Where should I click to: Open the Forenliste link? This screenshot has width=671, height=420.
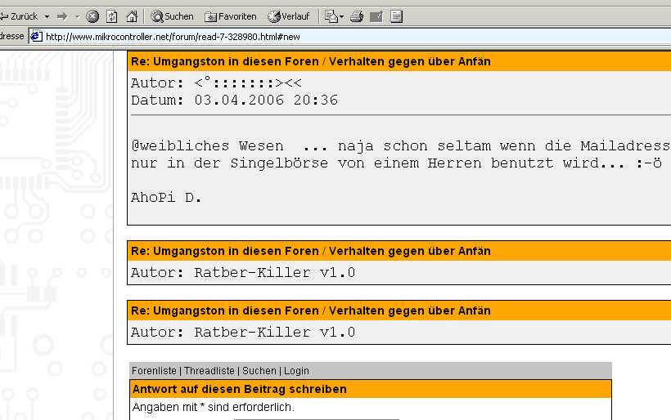coord(154,371)
